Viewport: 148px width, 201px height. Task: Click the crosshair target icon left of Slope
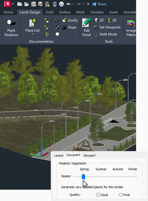57,27
